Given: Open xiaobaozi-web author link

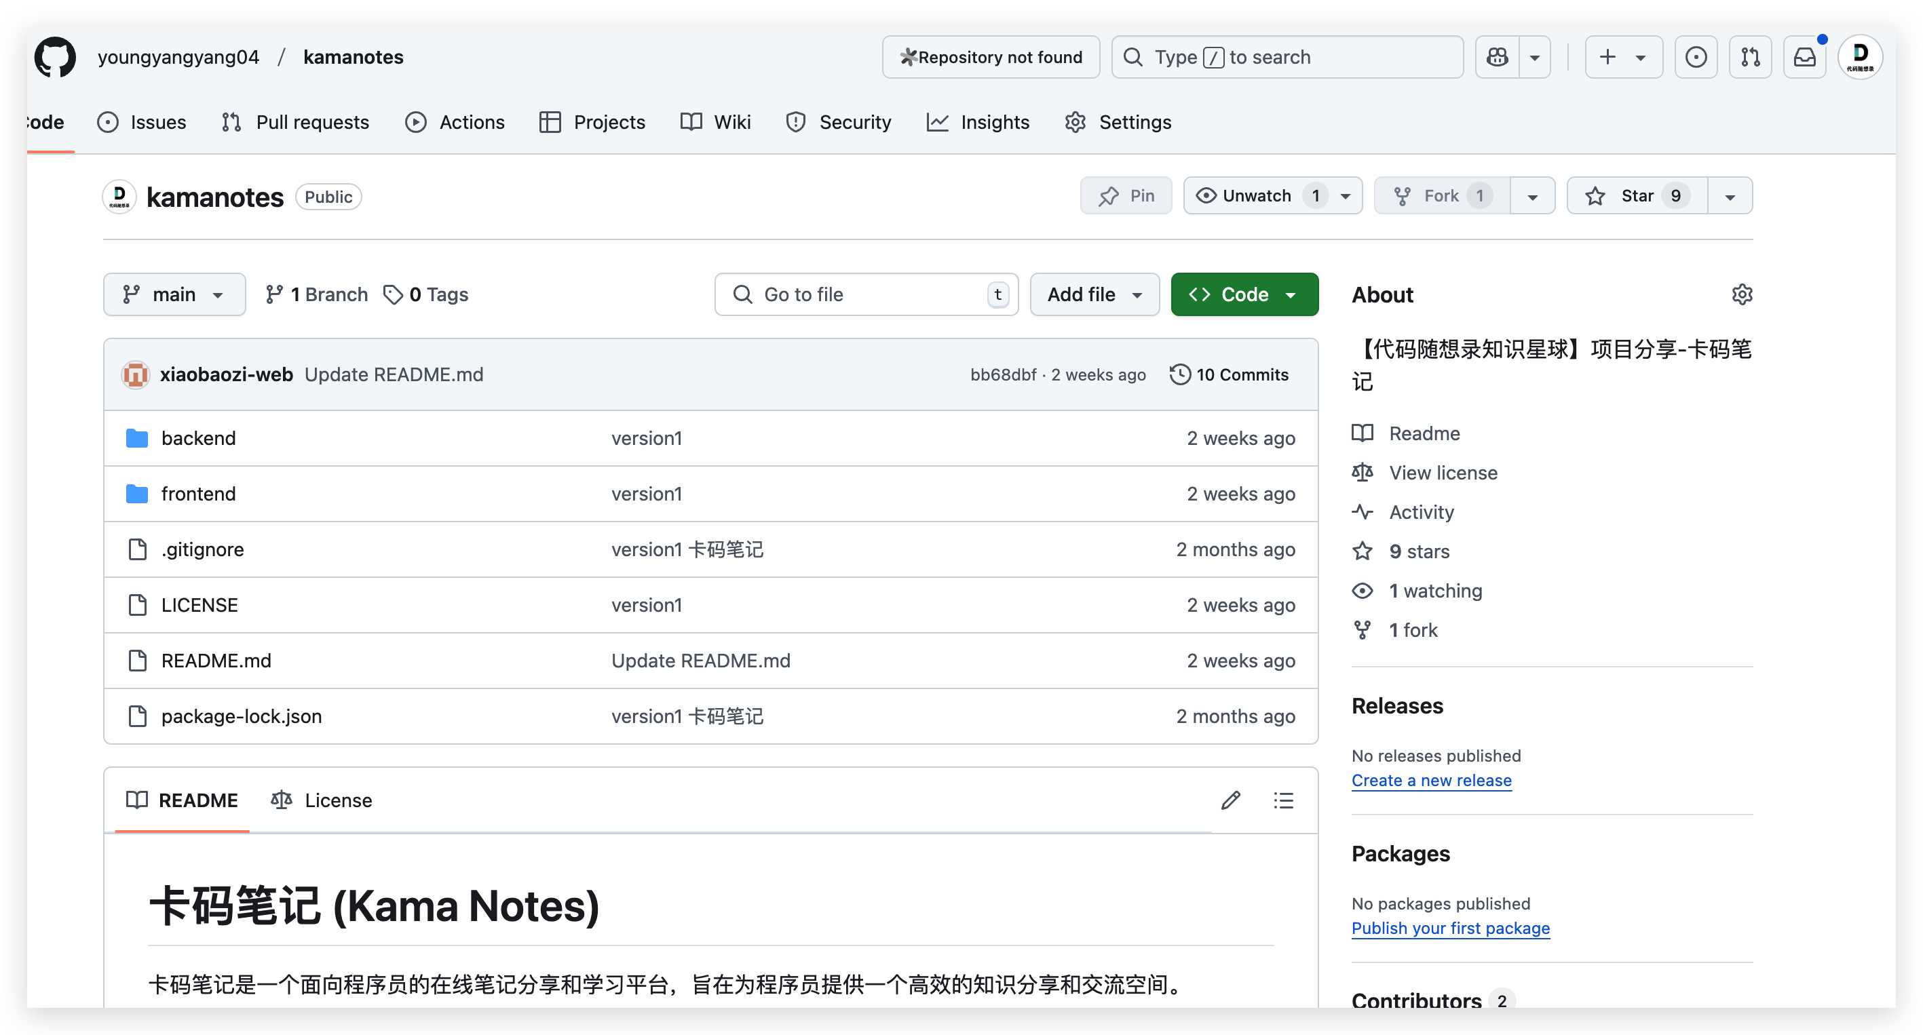Looking at the screenshot, I should coord(226,374).
